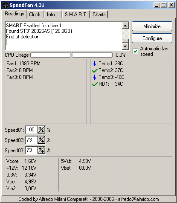Click the Vbat 0,00V voltage reading
The height and width of the screenshot is (203, 177).
point(76,168)
